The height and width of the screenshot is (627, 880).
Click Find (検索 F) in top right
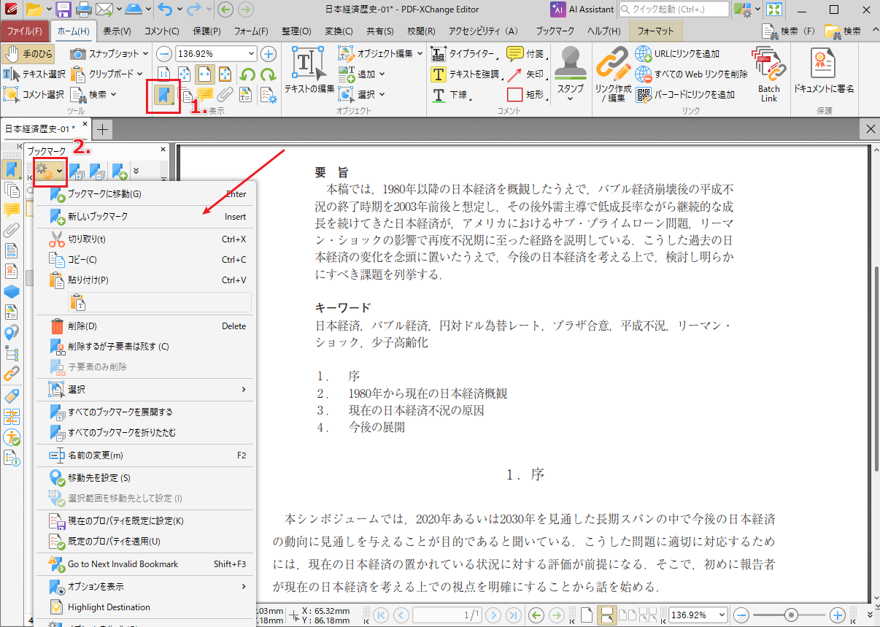[x=790, y=31]
